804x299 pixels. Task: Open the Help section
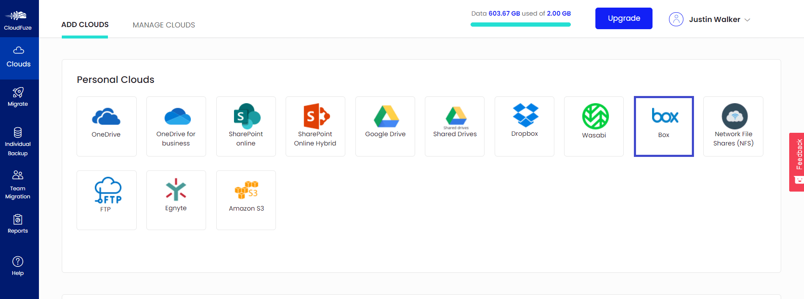point(18,266)
